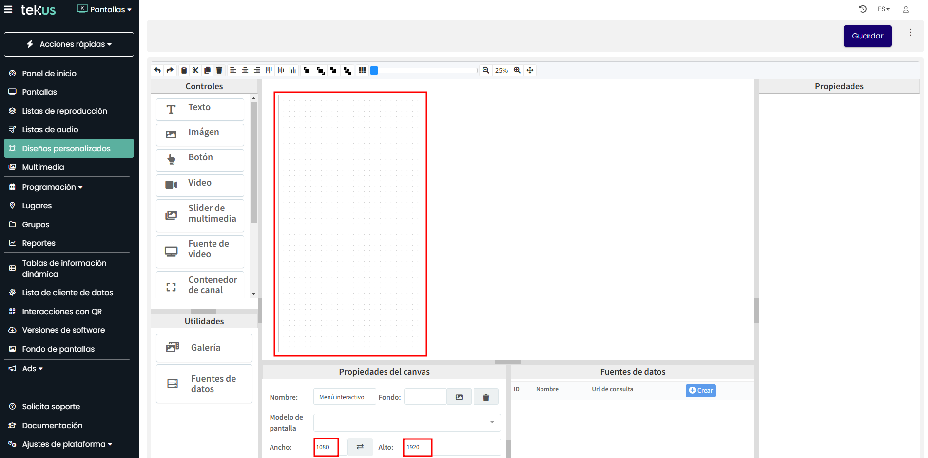928x458 pixels.
Task: Click the Guardar button
Action: (x=867, y=36)
